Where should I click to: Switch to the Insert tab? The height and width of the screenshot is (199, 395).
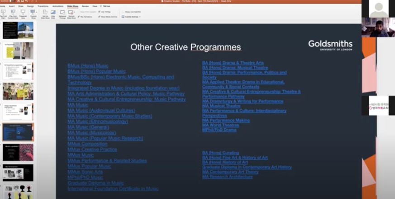[x=12, y=6]
